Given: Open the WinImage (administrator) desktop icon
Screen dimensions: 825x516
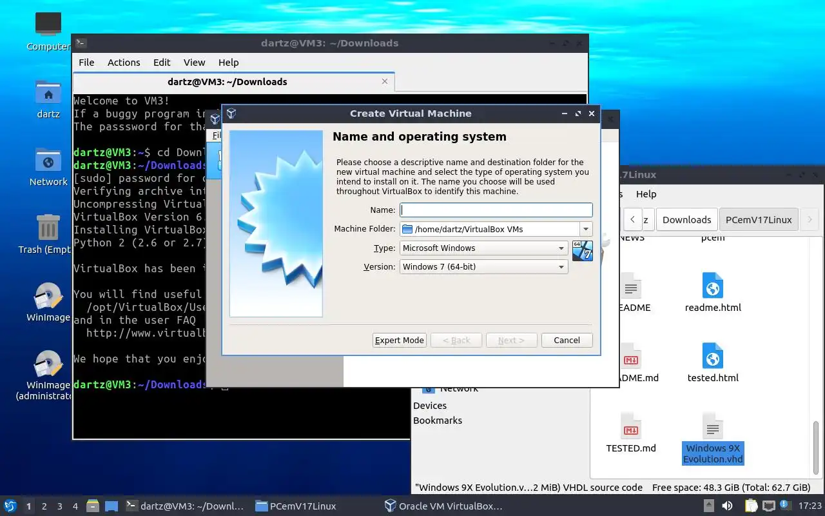Looking at the screenshot, I should (x=48, y=376).
